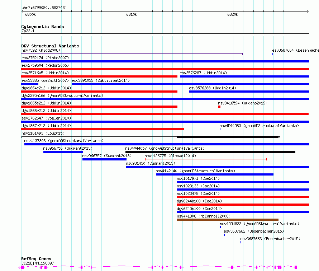The image size is (319, 271).
Task: Click the chr7:6799080..6827434 coordinates text
Action: click(44, 8)
